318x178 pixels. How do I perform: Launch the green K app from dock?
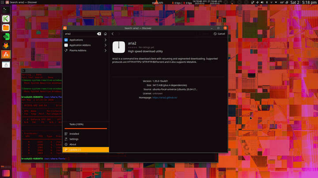click(x=6, y=19)
